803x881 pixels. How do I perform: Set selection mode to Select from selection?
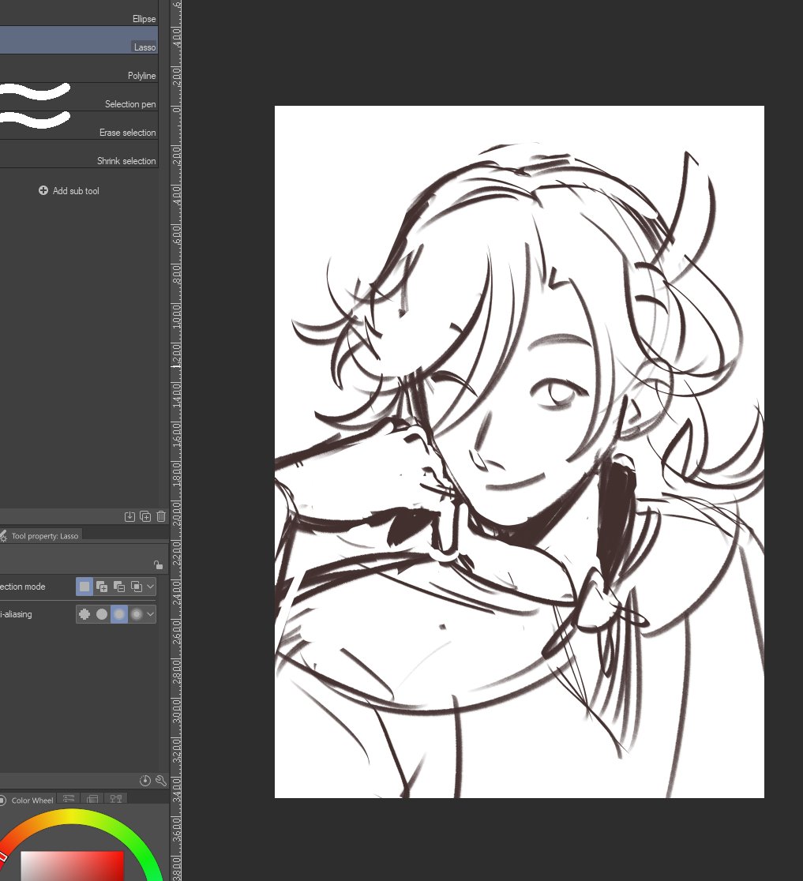(137, 587)
